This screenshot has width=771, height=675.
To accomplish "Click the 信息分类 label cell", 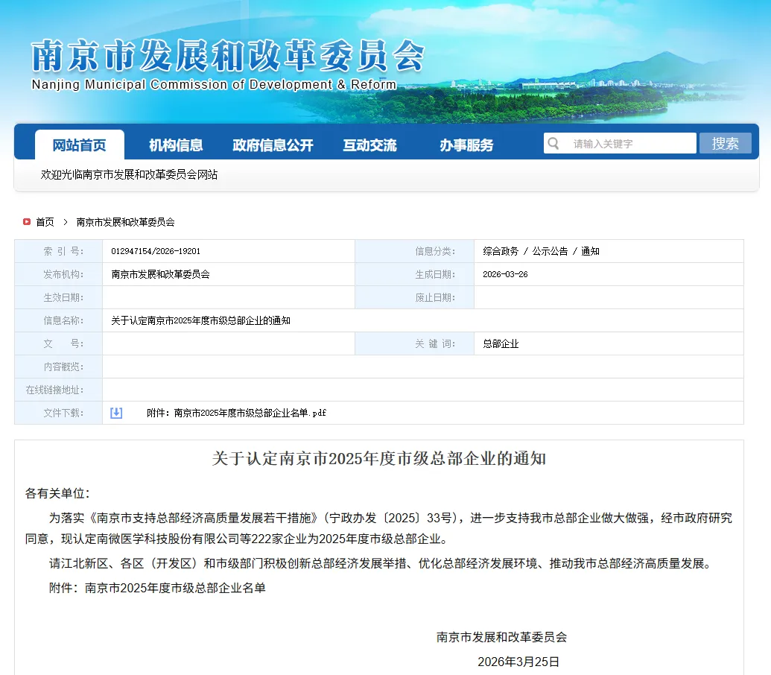I will pyautogui.click(x=414, y=251).
